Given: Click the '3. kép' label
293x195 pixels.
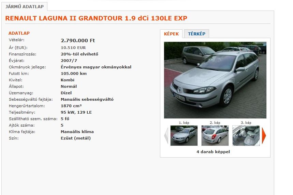Looking at the screenshot, I should [x=246, y=123].
